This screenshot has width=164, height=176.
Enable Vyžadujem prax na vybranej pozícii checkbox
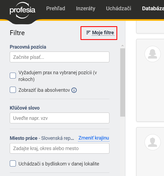tap(13, 76)
